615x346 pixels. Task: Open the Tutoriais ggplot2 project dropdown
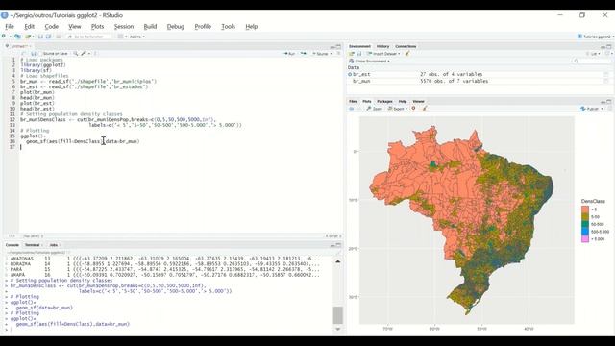pyautogui.click(x=596, y=37)
